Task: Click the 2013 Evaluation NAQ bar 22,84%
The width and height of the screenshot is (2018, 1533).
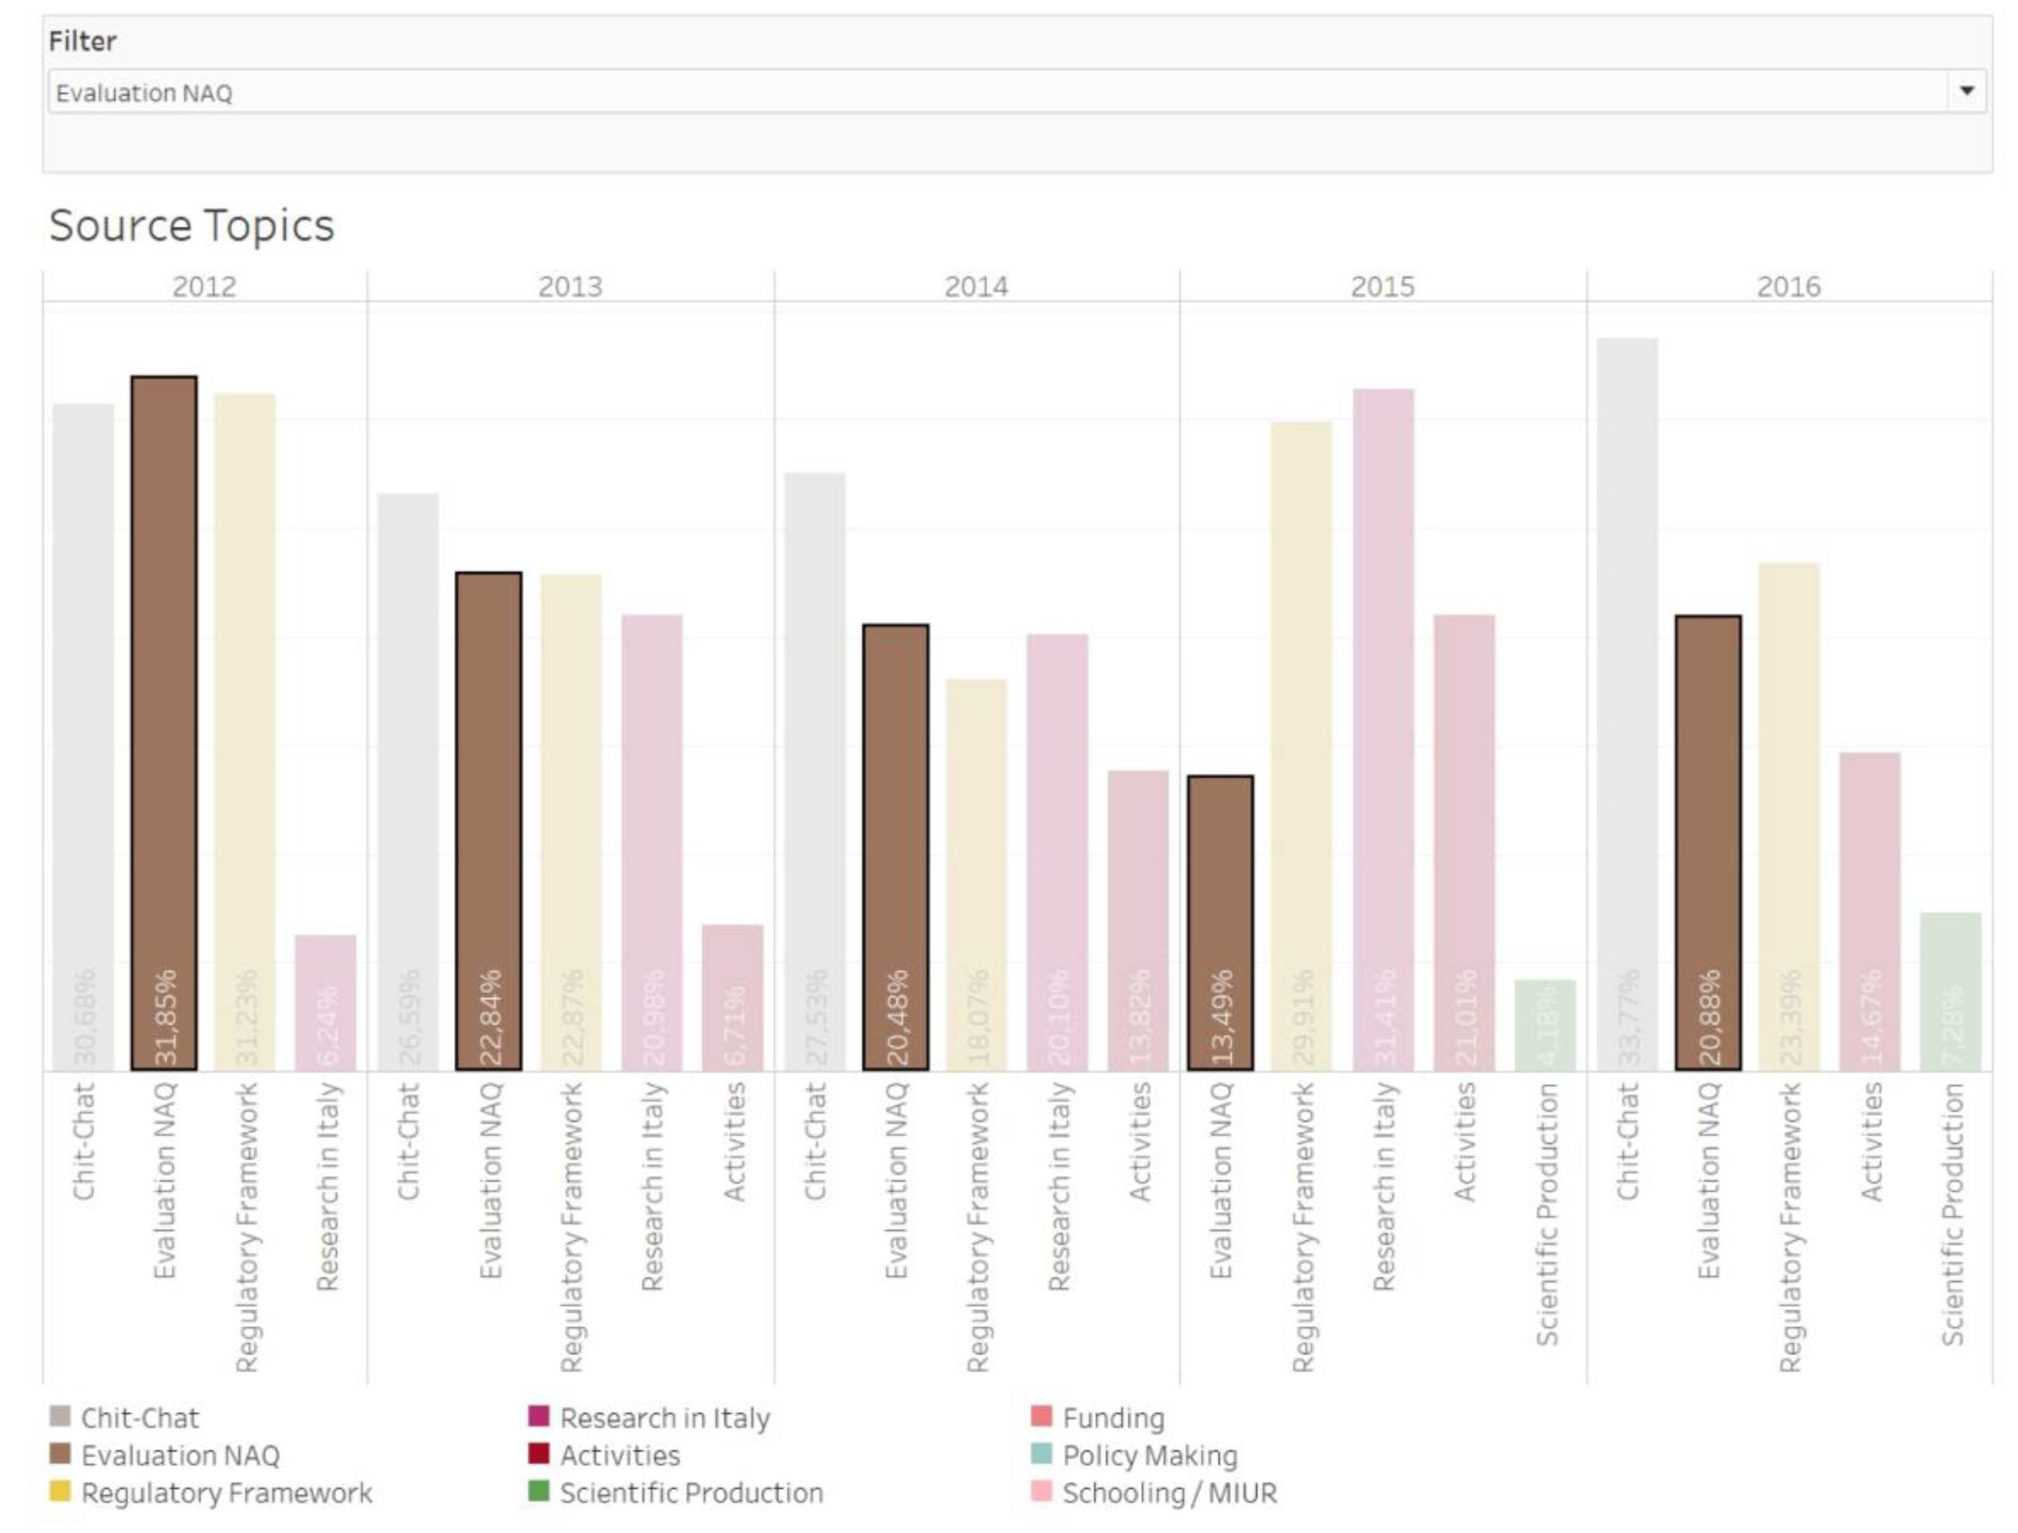Action: pyautogui.click(x=488, y=821)
